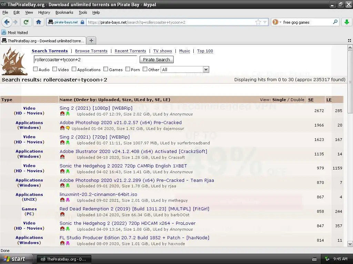The height and width of the screenshot is (264, 353).
Task: Open the URL bar history dropdown arrow
Action: (x=265, y=22)
